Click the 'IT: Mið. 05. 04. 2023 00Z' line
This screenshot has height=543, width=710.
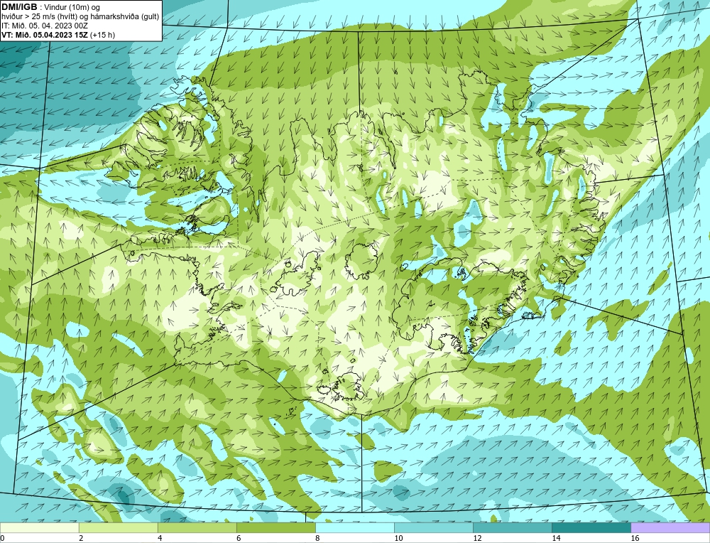tap(44, 26)
